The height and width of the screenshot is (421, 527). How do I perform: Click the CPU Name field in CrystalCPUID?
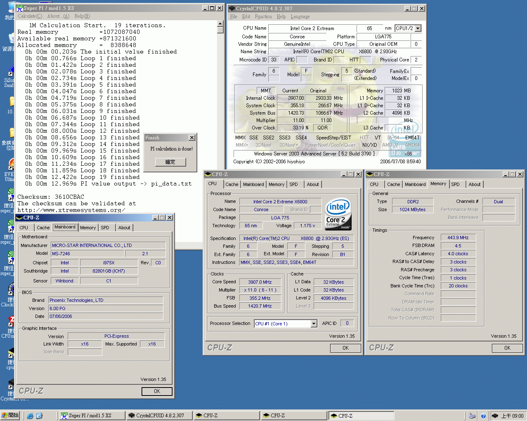(x=312, y=28)
